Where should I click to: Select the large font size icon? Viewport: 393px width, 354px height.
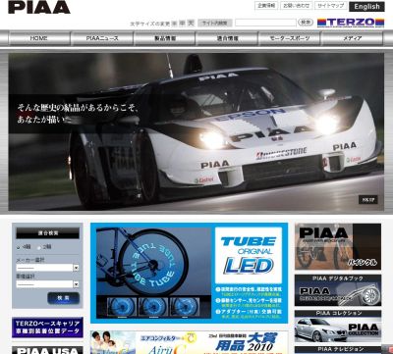click(191, 23)
